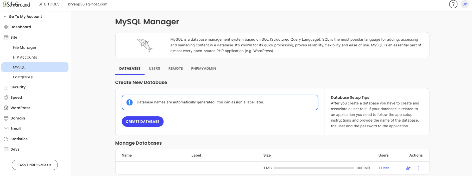The width and height of the screenshot is (472, 176).
Task: Expand the WordPress section label
Action: pos(20,108)
